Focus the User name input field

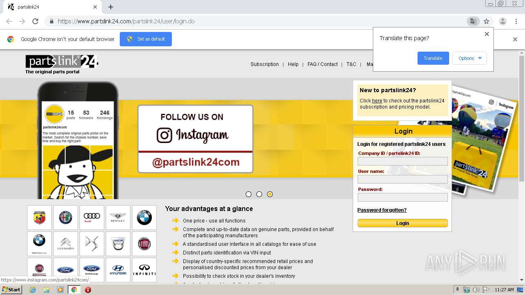click(x=402, y=179)
